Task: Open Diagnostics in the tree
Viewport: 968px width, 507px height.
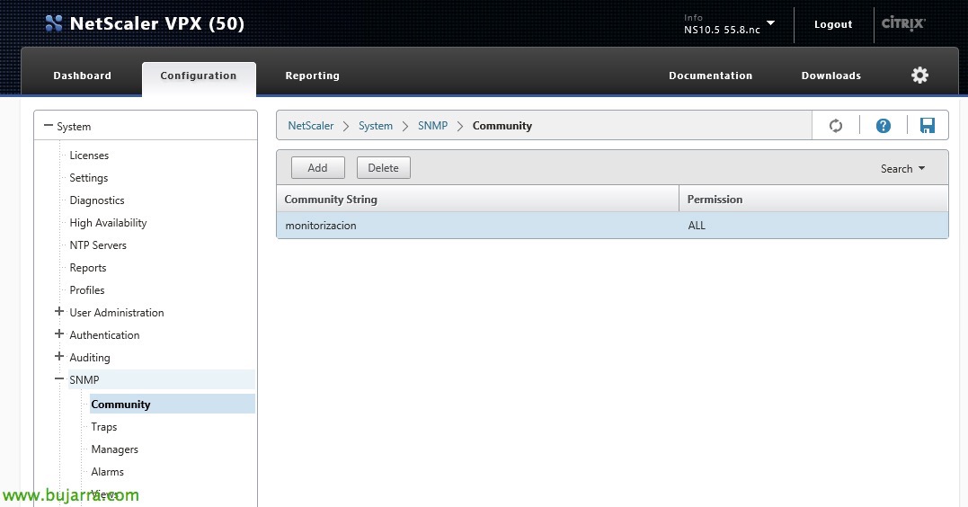Action: pos(97,200)
